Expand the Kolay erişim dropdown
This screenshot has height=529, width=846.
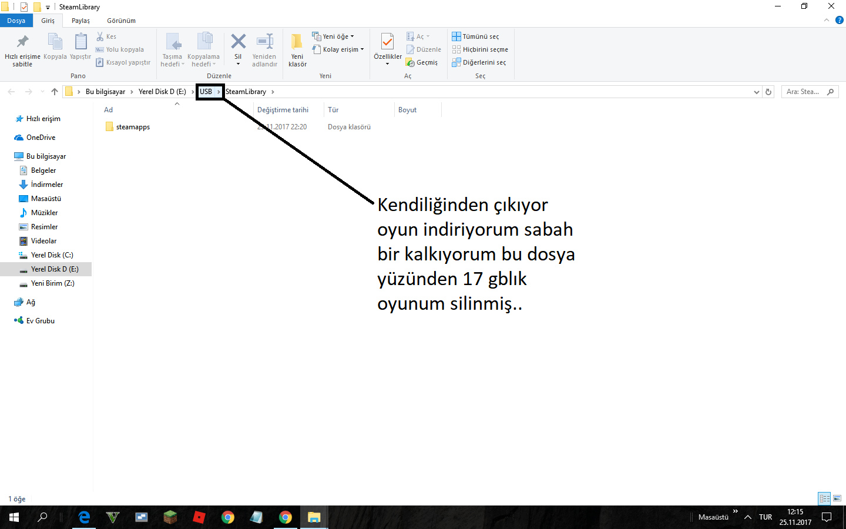click(338, 49)
